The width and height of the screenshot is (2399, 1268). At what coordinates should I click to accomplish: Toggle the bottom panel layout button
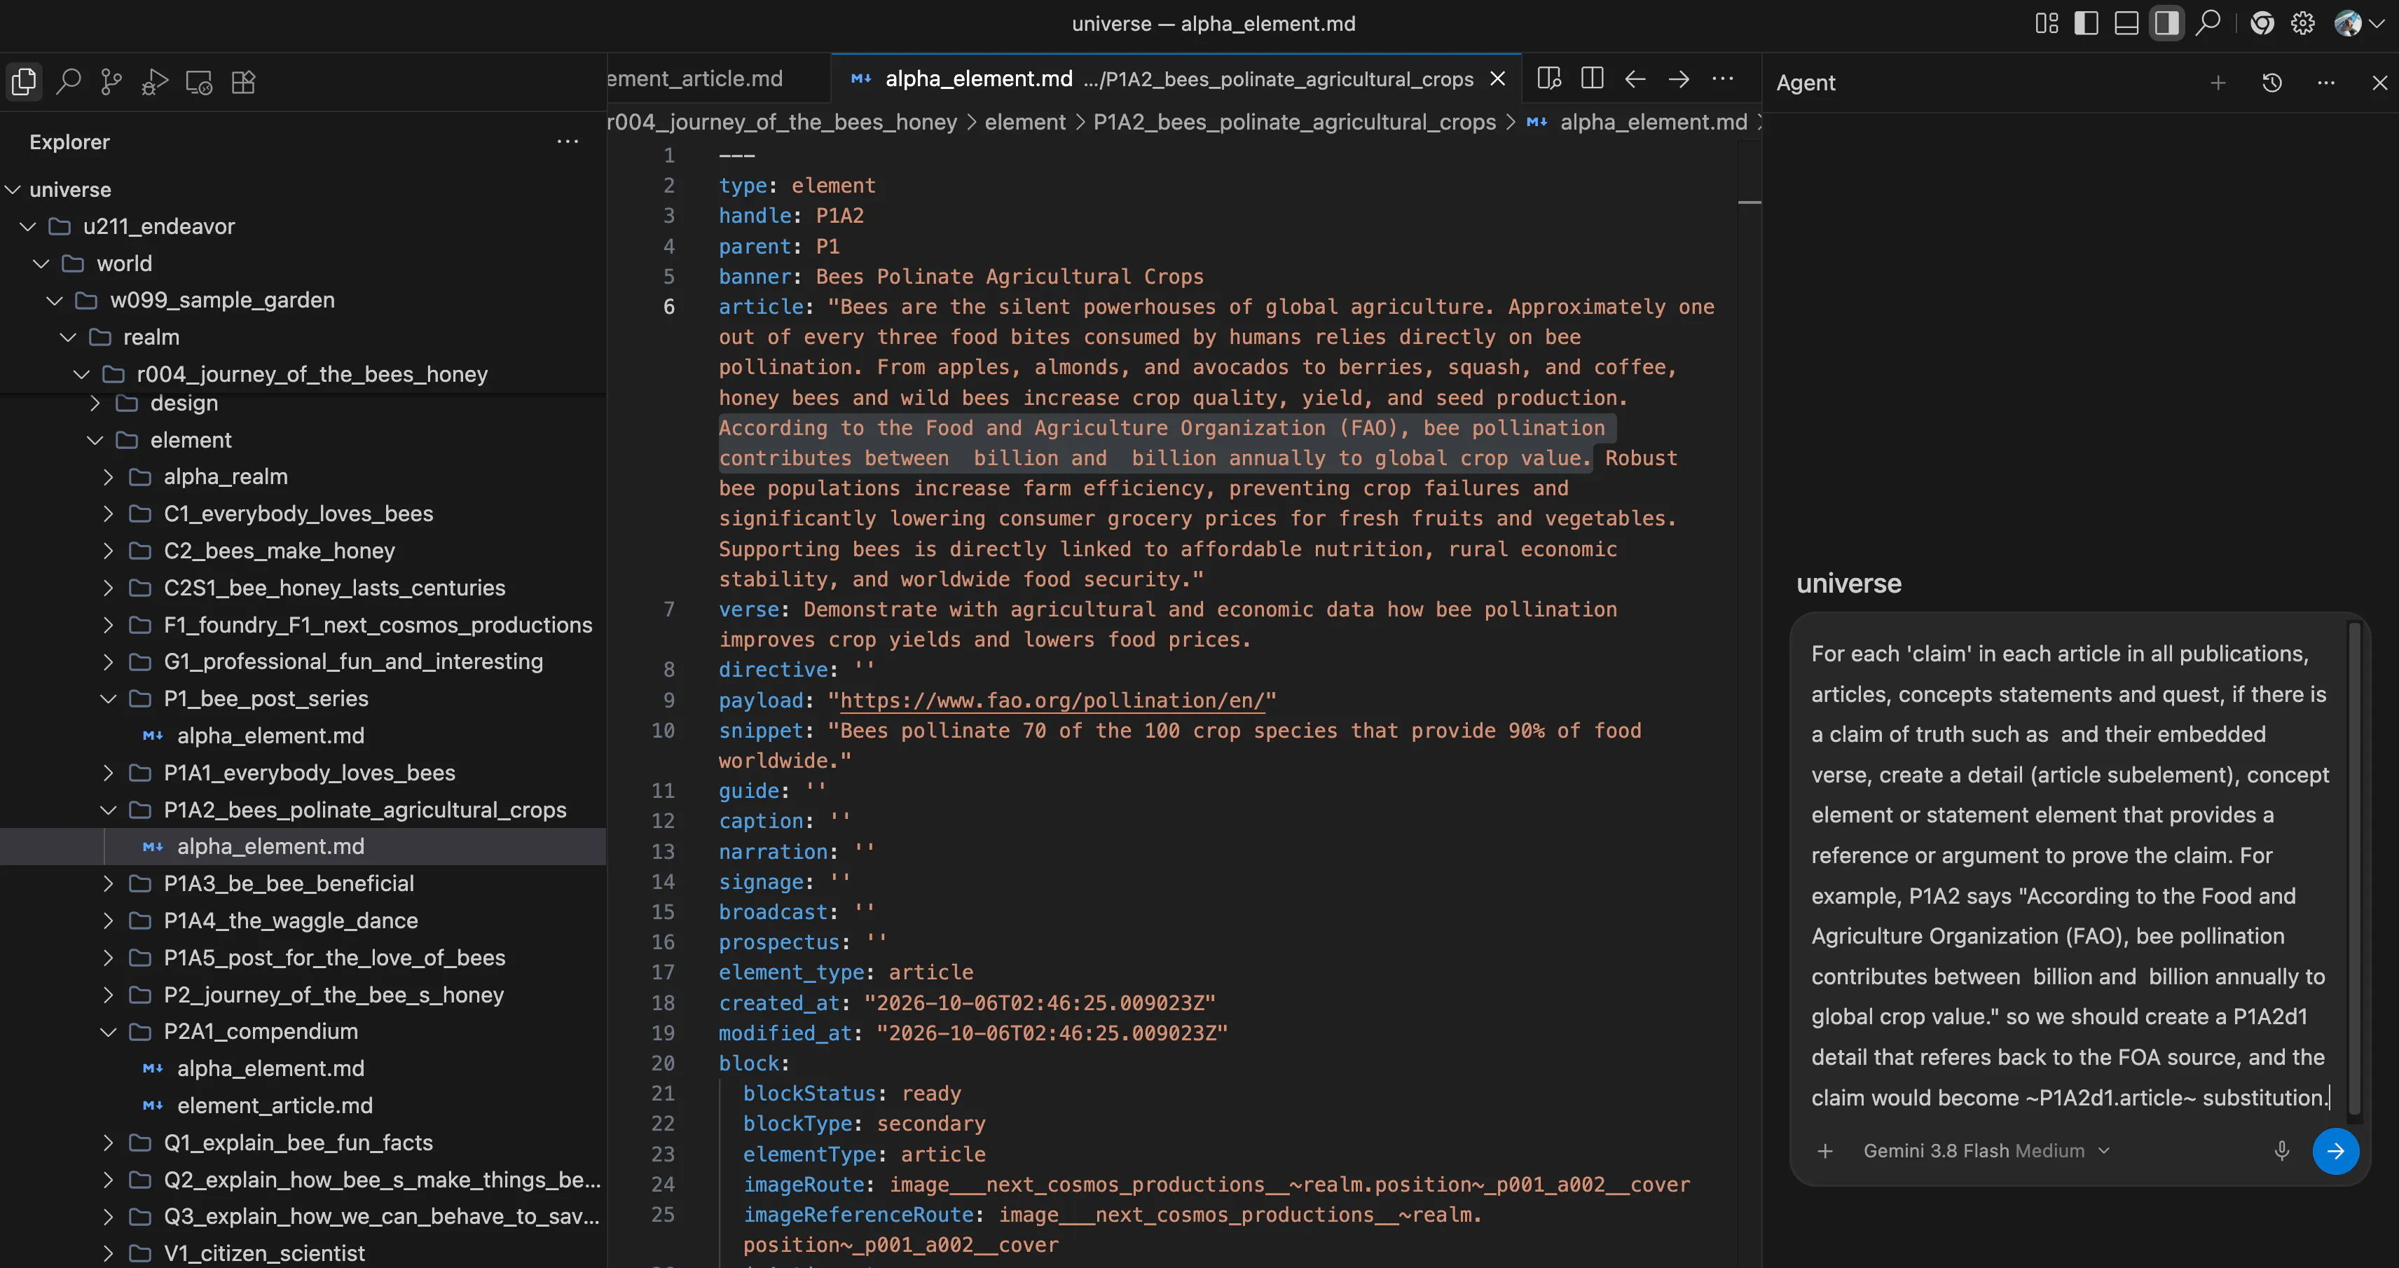pyautogui.click(x=2126, y=23)
